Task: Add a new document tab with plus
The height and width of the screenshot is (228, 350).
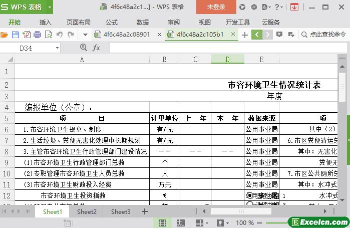Action: (245, 35)
